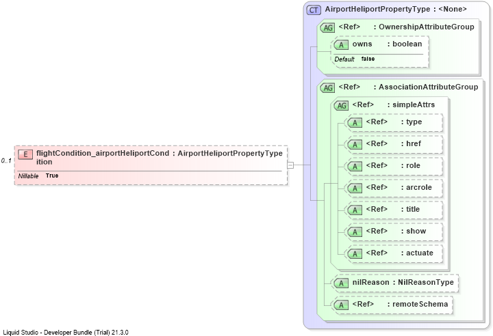
Task: Click the CT icon of AirportHeliportPropertyType
Action: point(314,10)
